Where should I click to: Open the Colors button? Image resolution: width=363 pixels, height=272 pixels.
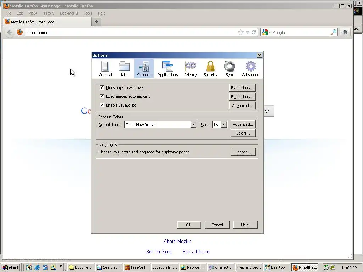243,133
